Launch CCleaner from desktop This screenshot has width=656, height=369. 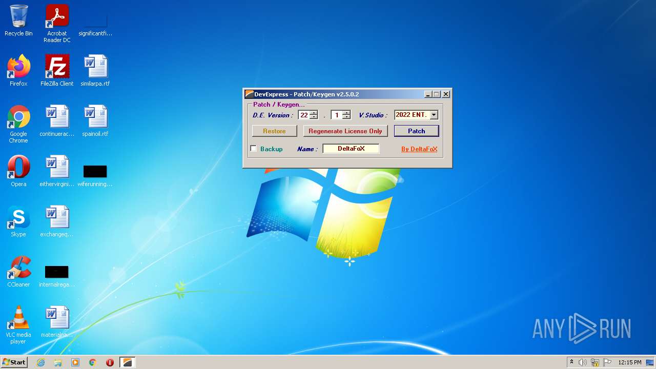(x=18, y=272)
